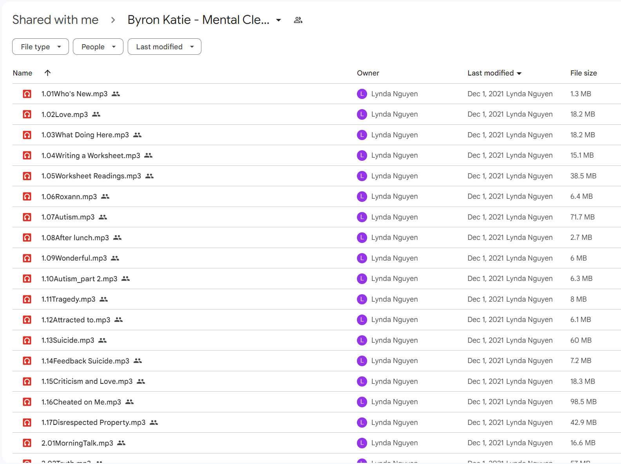
Task: Click audio file icon for 1.03What Doing Here.mp3
Action: [x=27, y=135]
